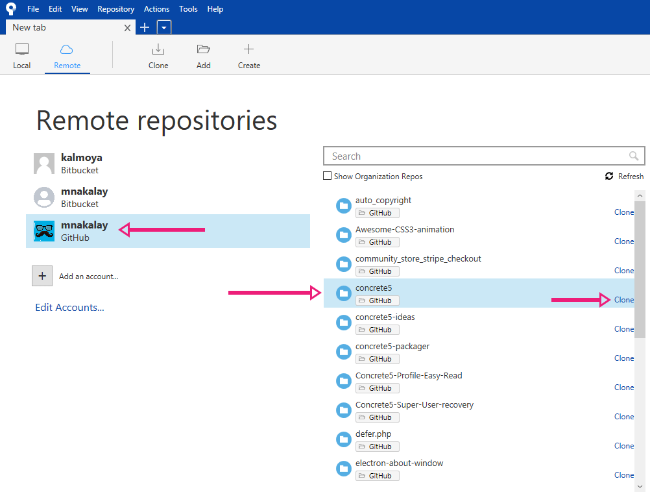Click the scrollbar up arrow
The height and width of the screenshot is (492, 650).
640,195
